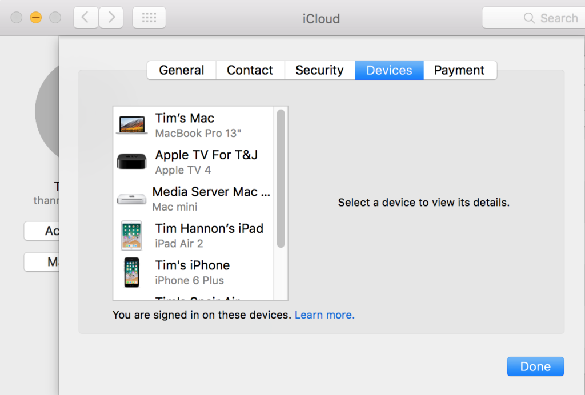Image resolution: width=585 pixels, height=395 pixels.
Task: Click the iPad Air 2 subtitle
Action: [179, 244]
